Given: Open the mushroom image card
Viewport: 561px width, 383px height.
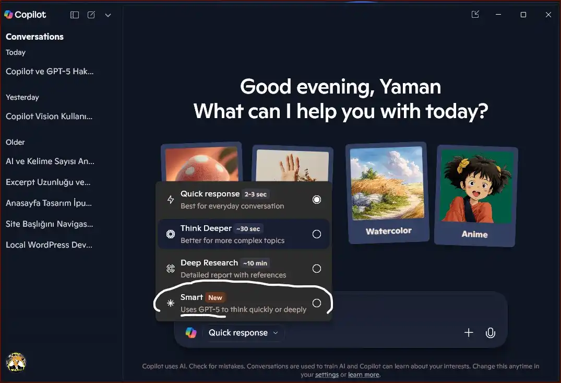Looking at the screenshot, I should click(x=201, y=163).
